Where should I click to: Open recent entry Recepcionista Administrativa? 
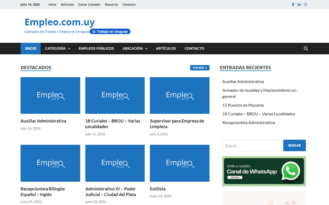pos(249,123)
